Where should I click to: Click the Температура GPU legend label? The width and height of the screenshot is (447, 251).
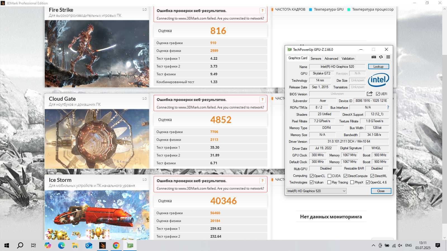coord(329,9)
